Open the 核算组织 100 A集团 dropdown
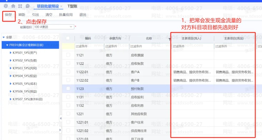Viewport: 262px width, 140px height. (x=54, y=27)
